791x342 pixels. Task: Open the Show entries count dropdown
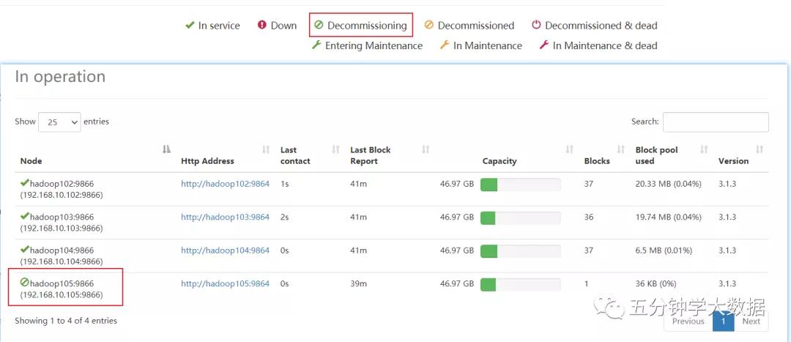(59, 122)
